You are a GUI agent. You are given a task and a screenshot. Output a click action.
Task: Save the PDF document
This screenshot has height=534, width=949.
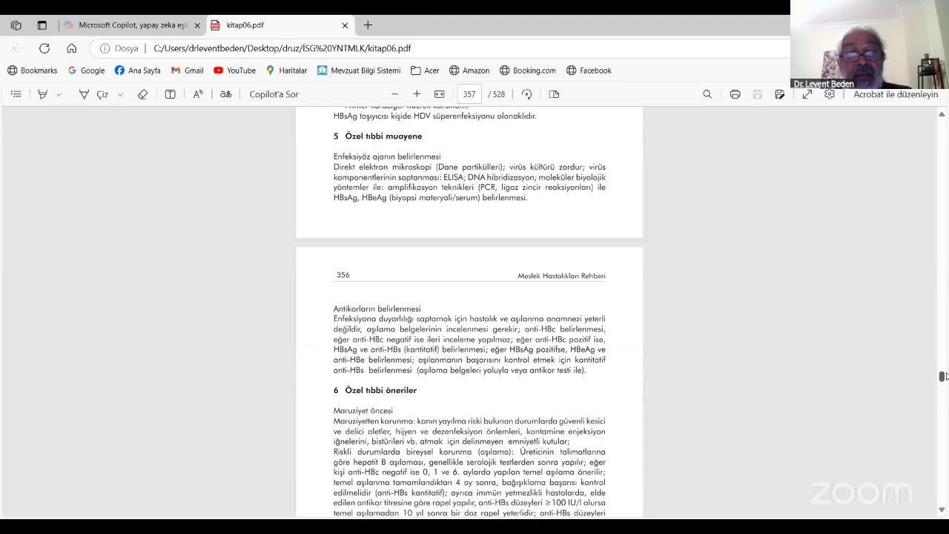click(757, 94)
